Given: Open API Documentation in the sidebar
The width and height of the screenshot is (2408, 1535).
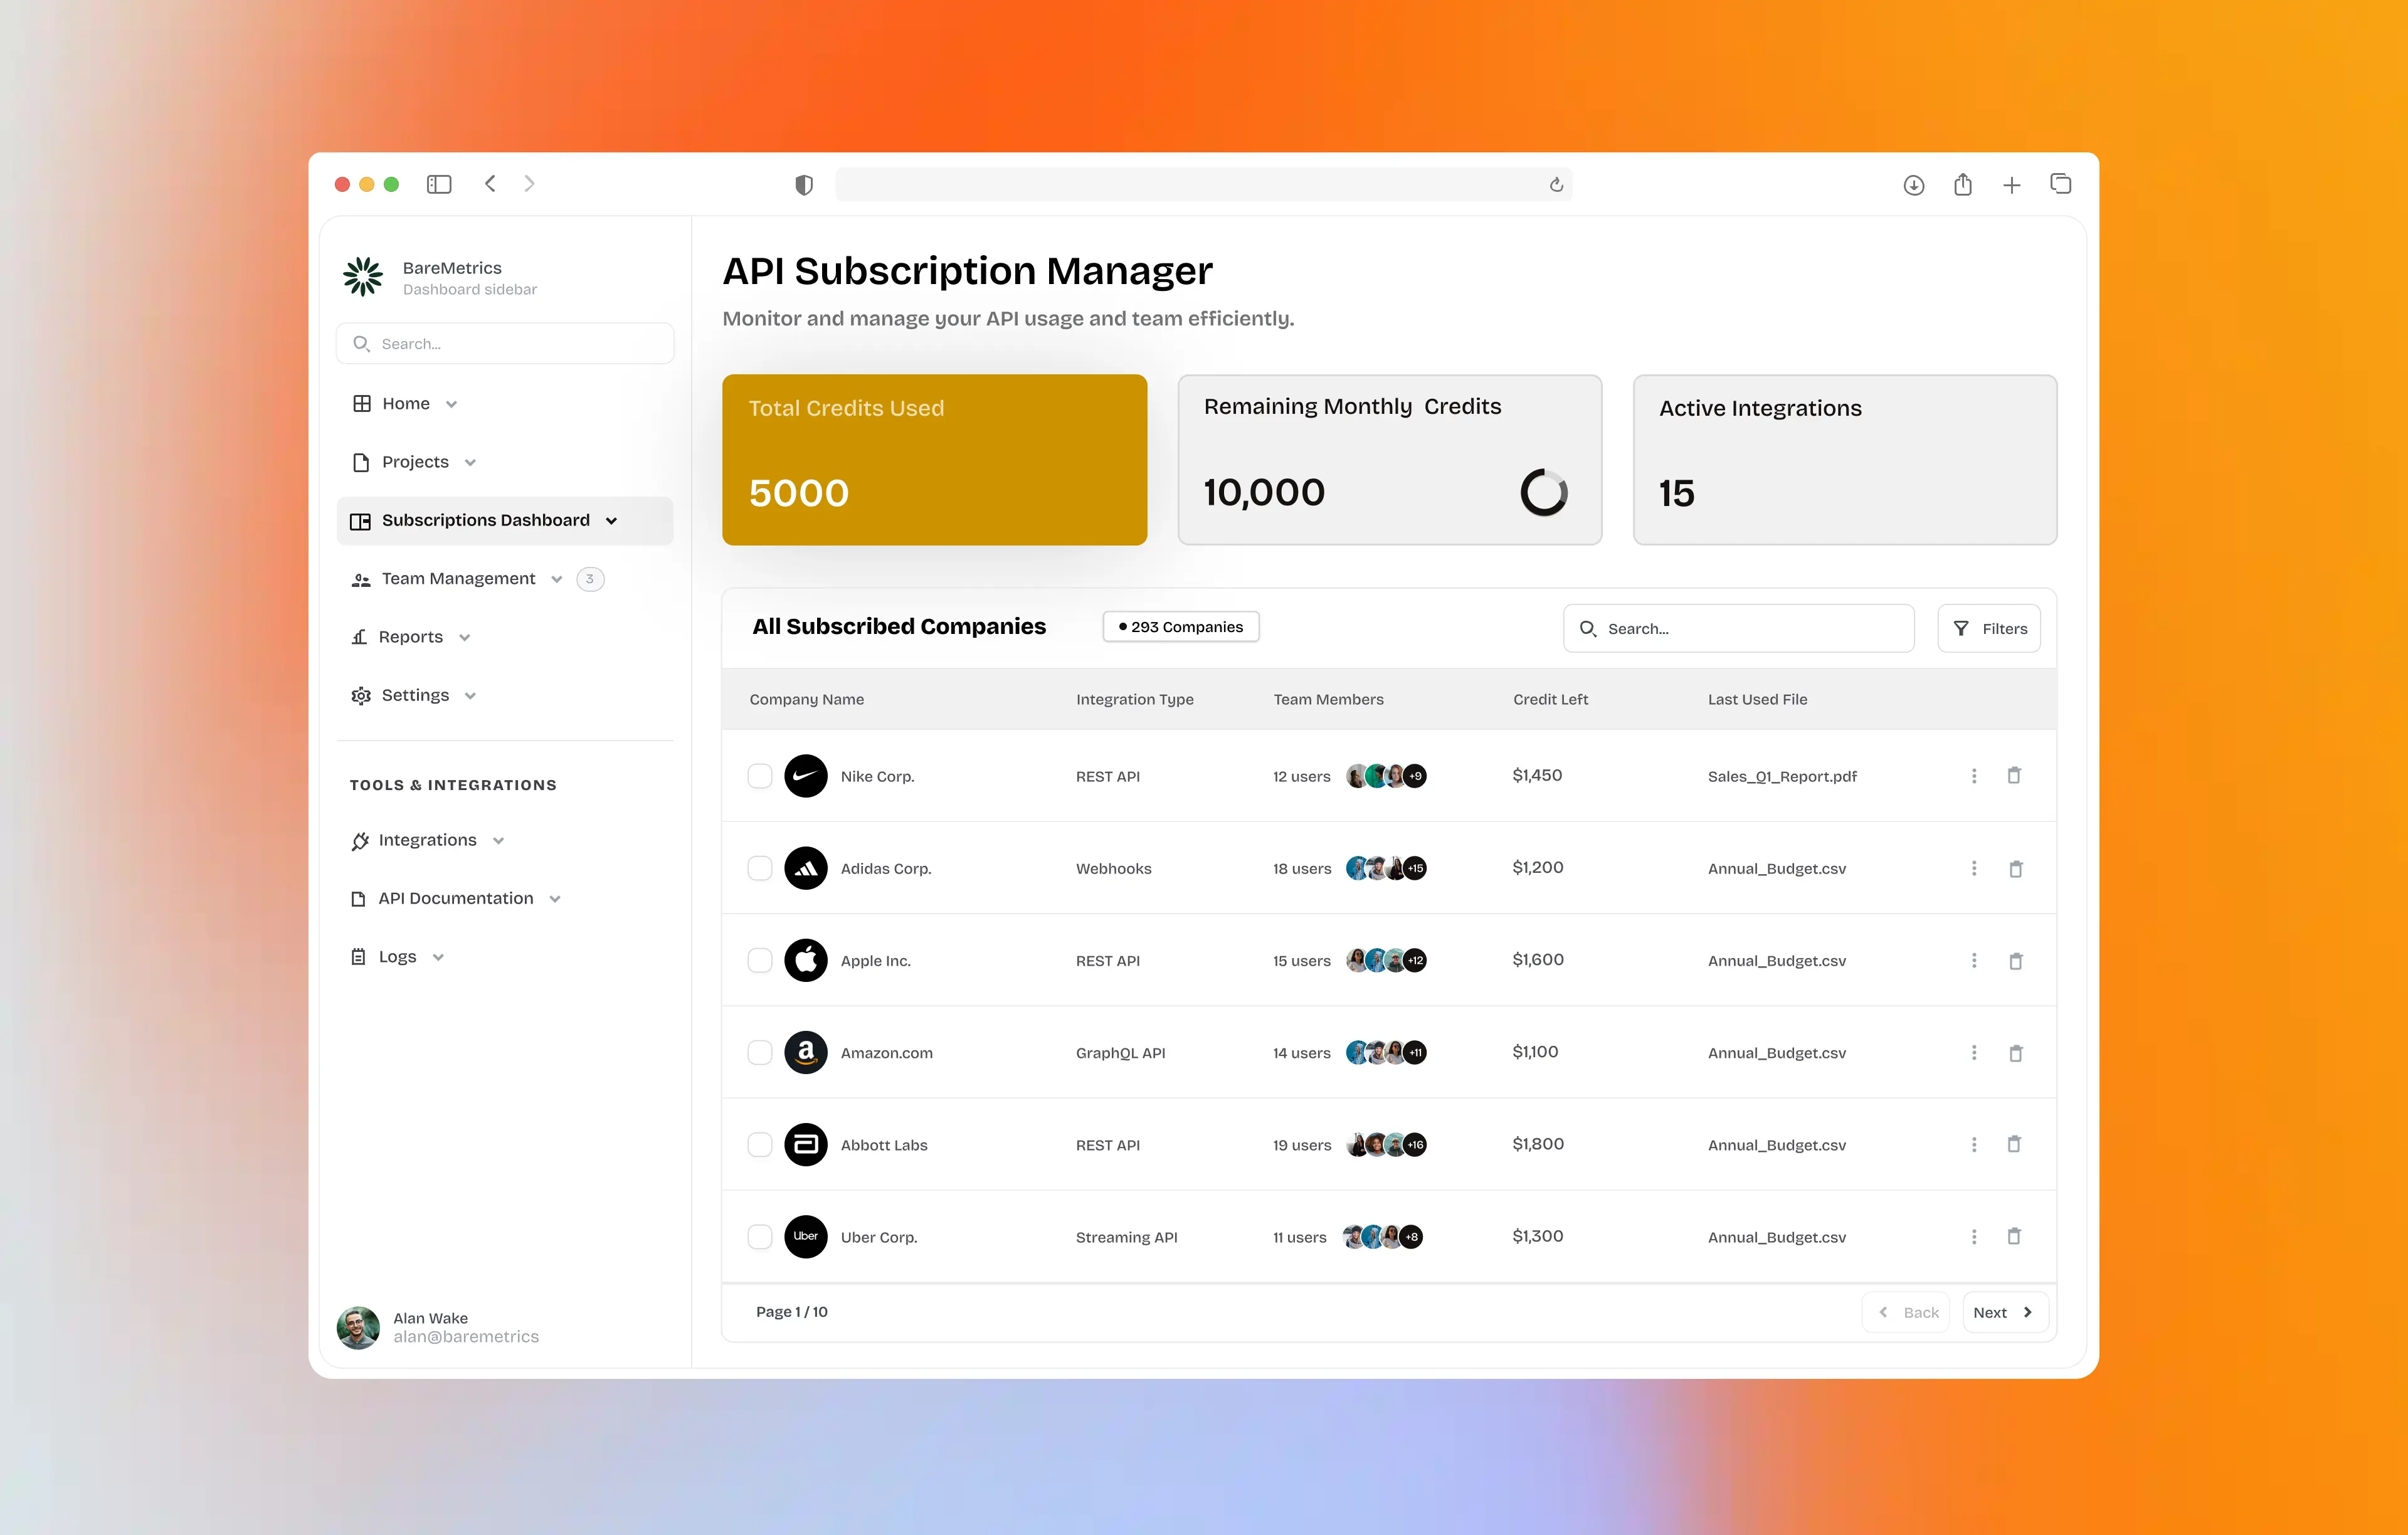Looking at the screenshot, I should coord(455,898).
